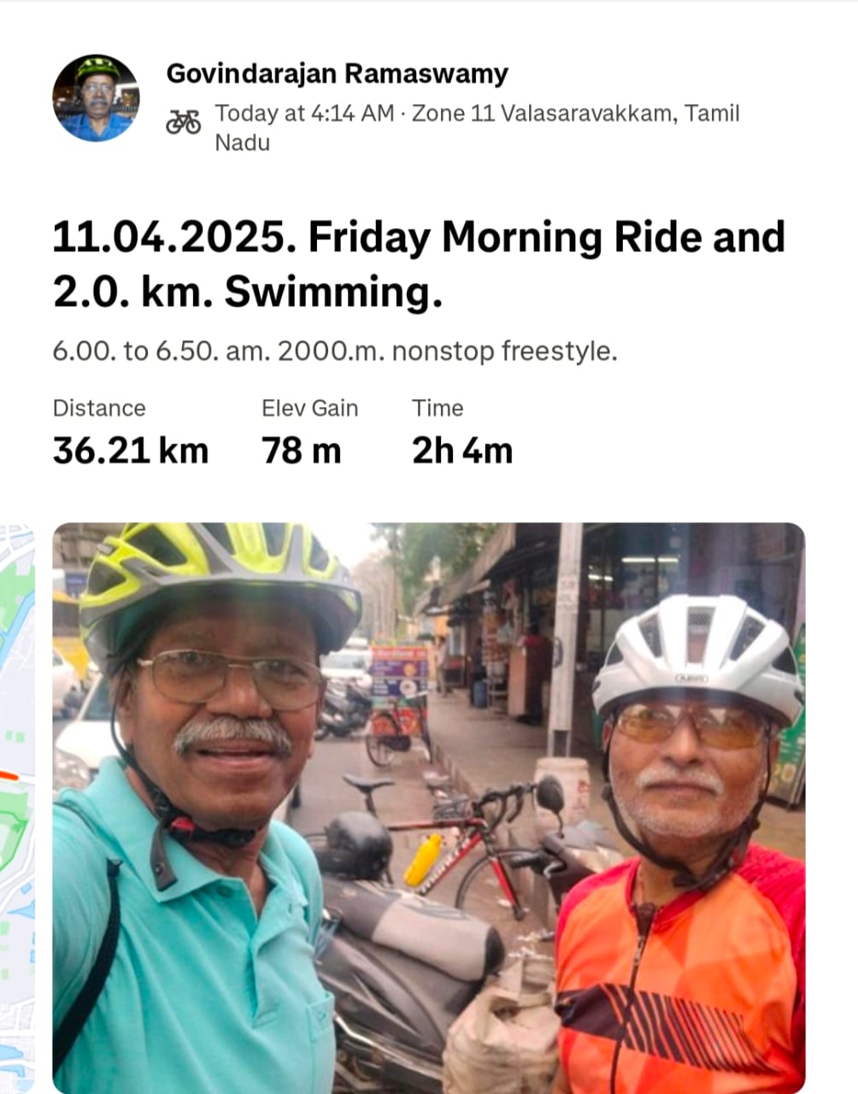Click the Time stat label

click(438, 409)
